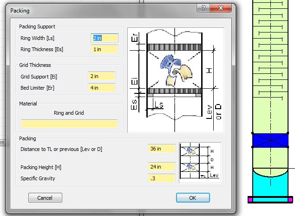Click the Ring Width [Ls] label
Viewport: 295px width, 216px height.
(37, 38)
